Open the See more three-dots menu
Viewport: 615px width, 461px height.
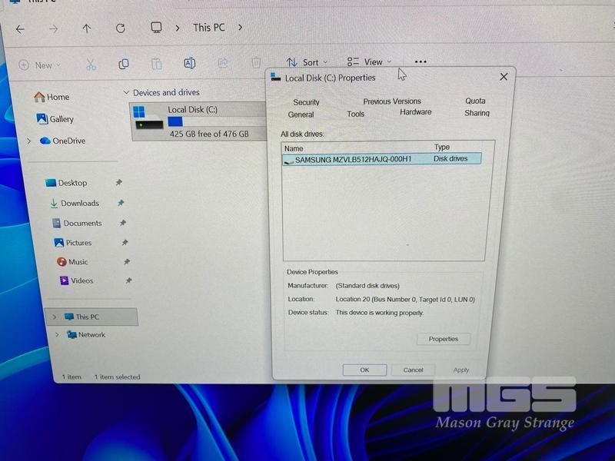[420, 62]
